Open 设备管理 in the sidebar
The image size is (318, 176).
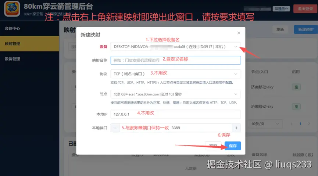(30, 59)
